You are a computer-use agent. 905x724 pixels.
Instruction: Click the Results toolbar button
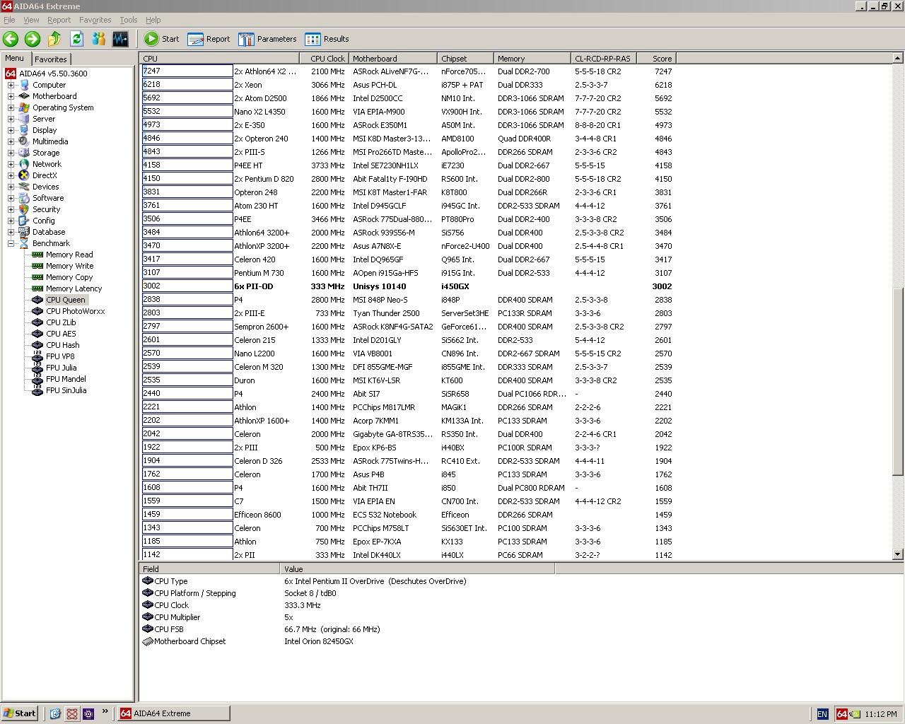tap(327, 39)
